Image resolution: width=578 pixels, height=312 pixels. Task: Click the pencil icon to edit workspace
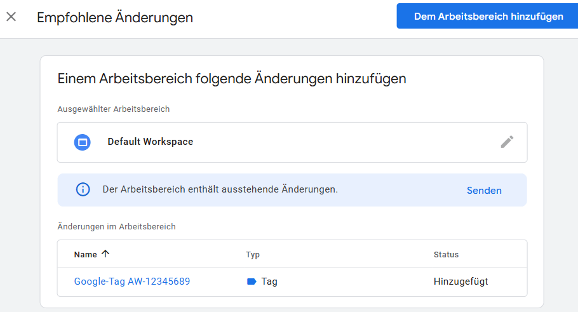(x=506, y=142)
